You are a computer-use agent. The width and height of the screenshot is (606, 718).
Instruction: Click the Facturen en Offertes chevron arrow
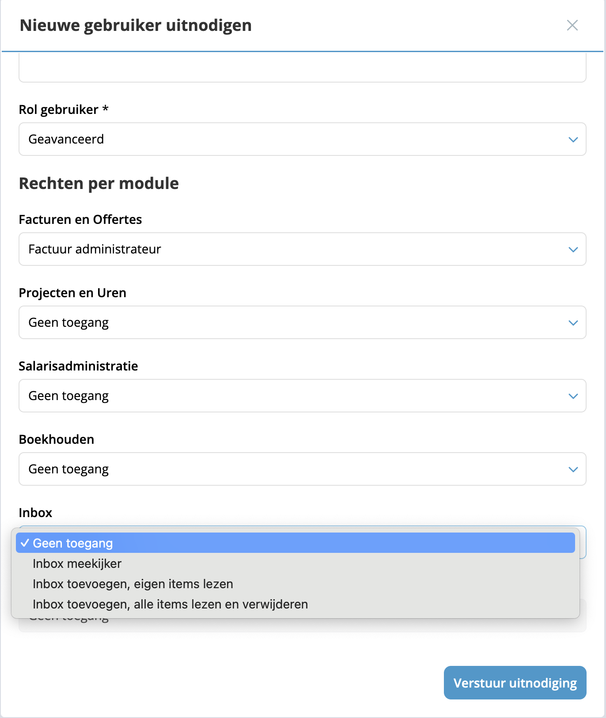[x=573, y=249]
